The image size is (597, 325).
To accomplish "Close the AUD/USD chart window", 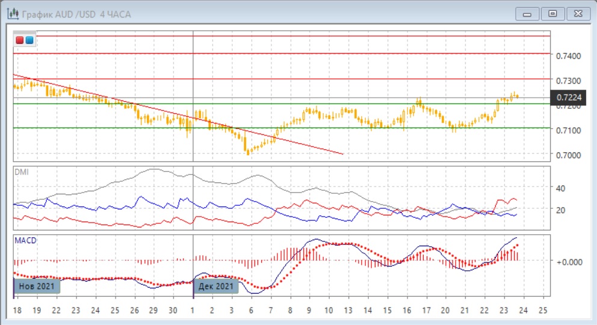I will click(x=578, y=14).
